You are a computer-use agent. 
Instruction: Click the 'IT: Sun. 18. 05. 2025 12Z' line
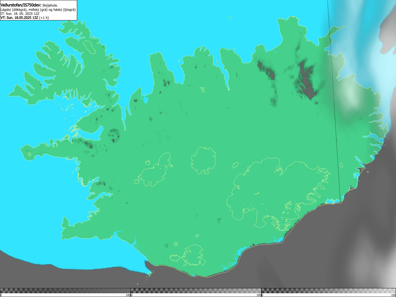click(x=20, y=14)
